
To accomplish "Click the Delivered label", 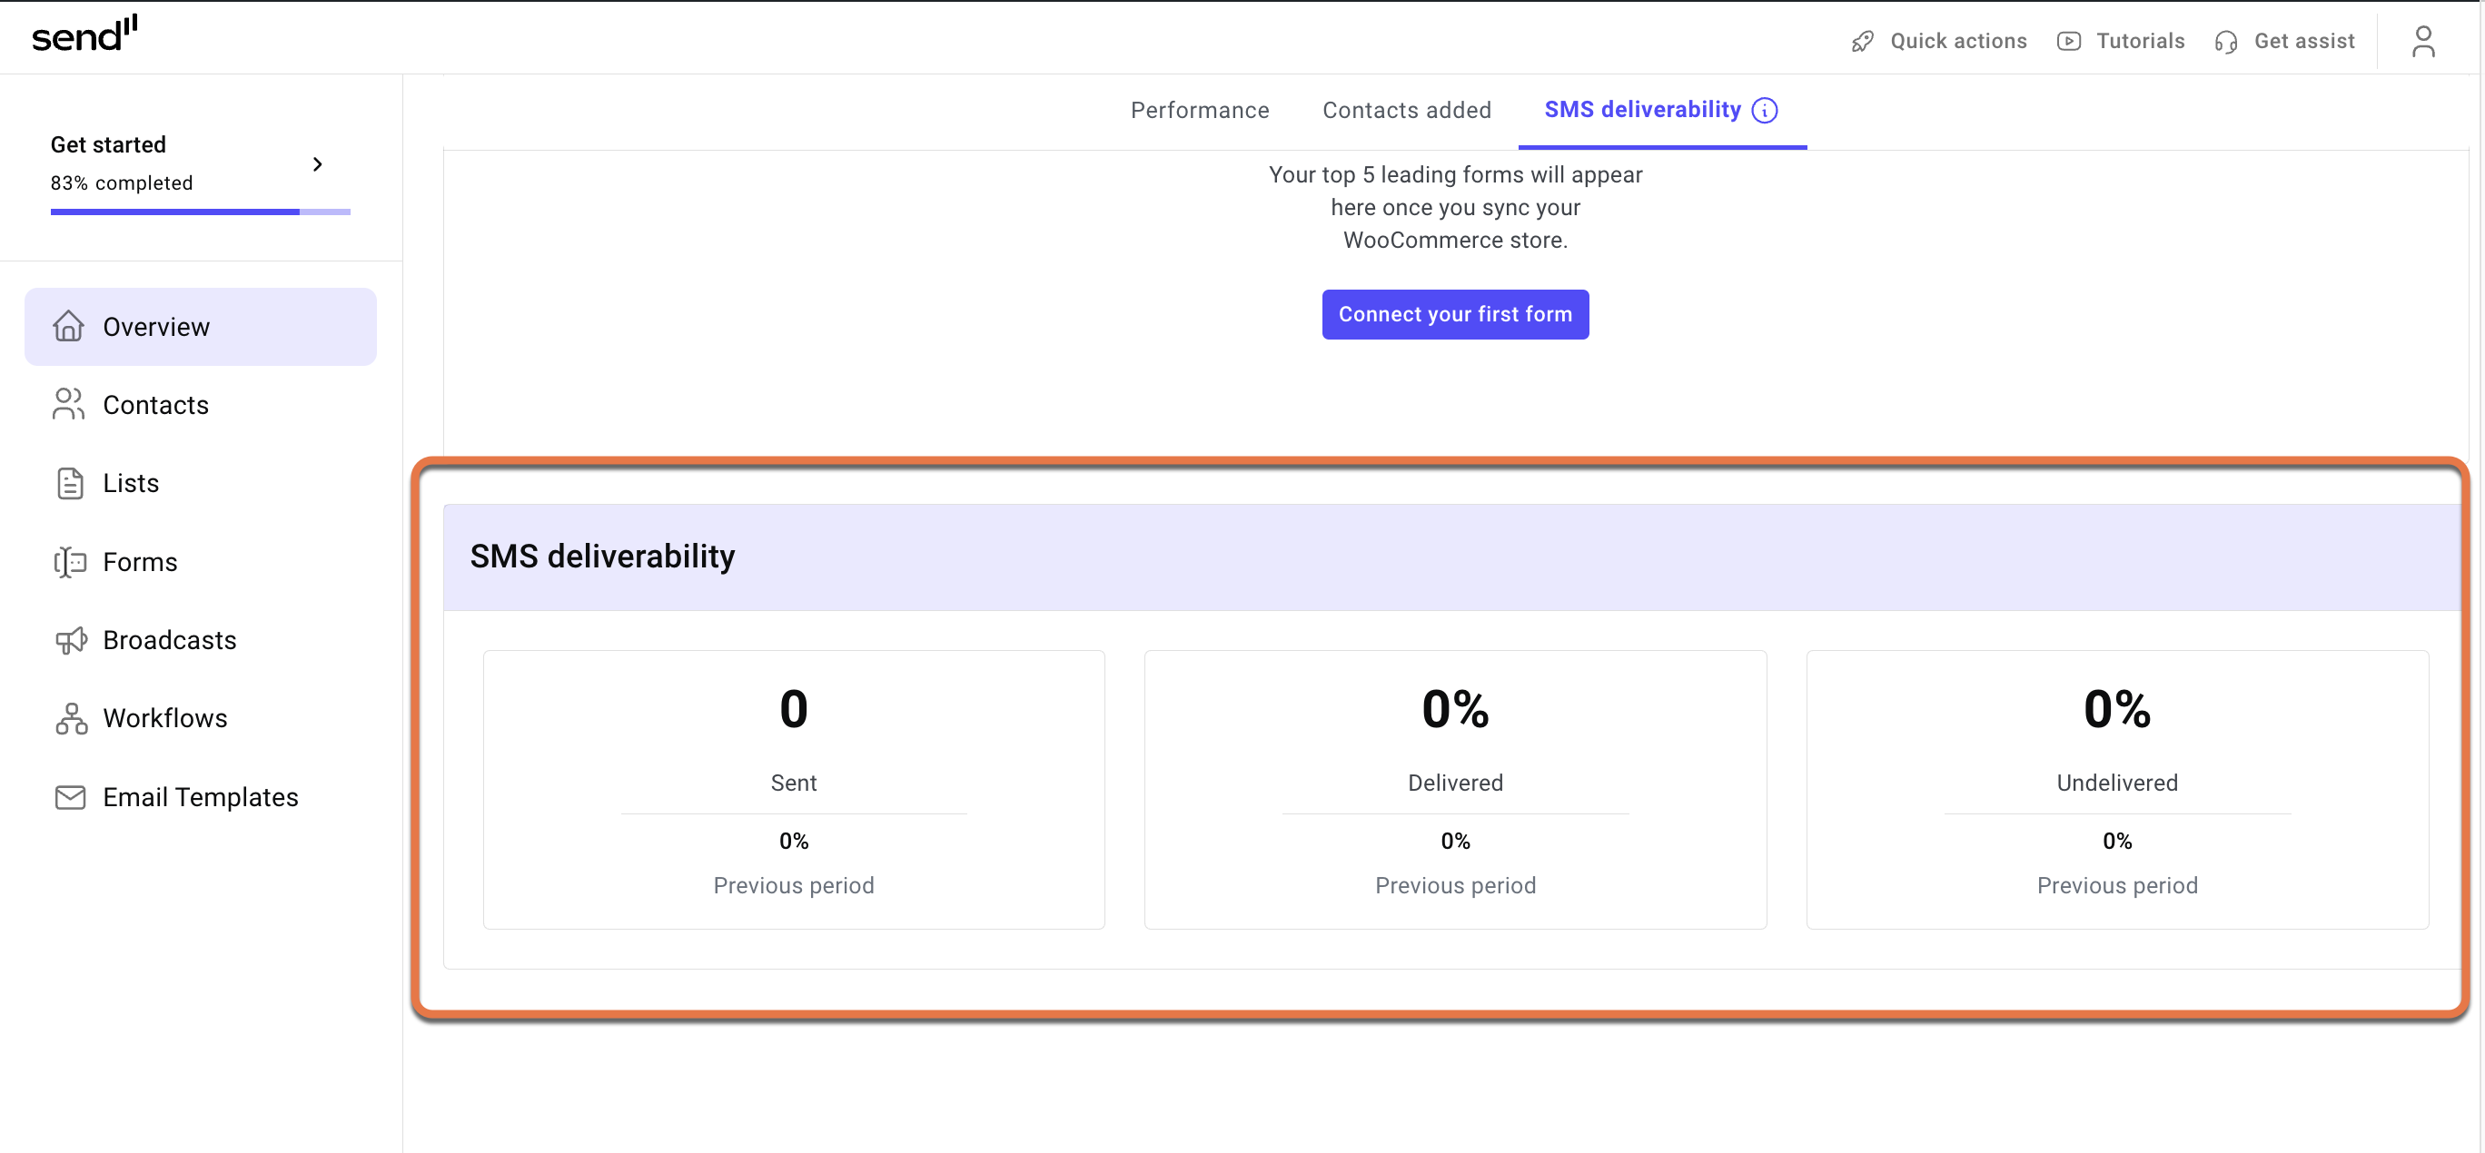I will (1455, 783).
